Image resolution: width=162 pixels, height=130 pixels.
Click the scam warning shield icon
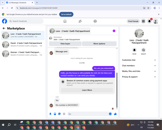(x=63, y=82)
